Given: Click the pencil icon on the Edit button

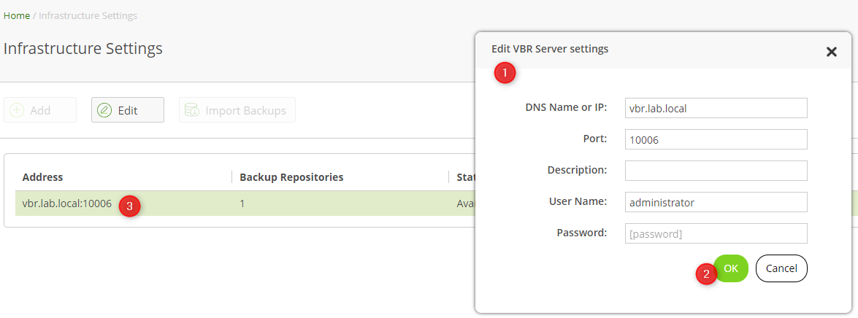Looking at the screenshot, I should (104, 110).
